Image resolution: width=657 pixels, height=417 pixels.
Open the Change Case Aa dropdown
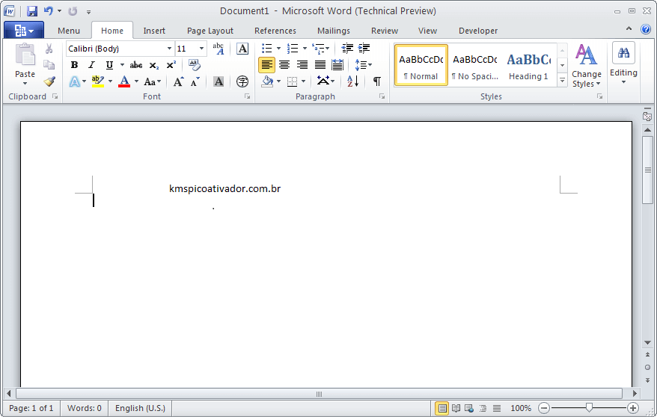coord(152,81)
